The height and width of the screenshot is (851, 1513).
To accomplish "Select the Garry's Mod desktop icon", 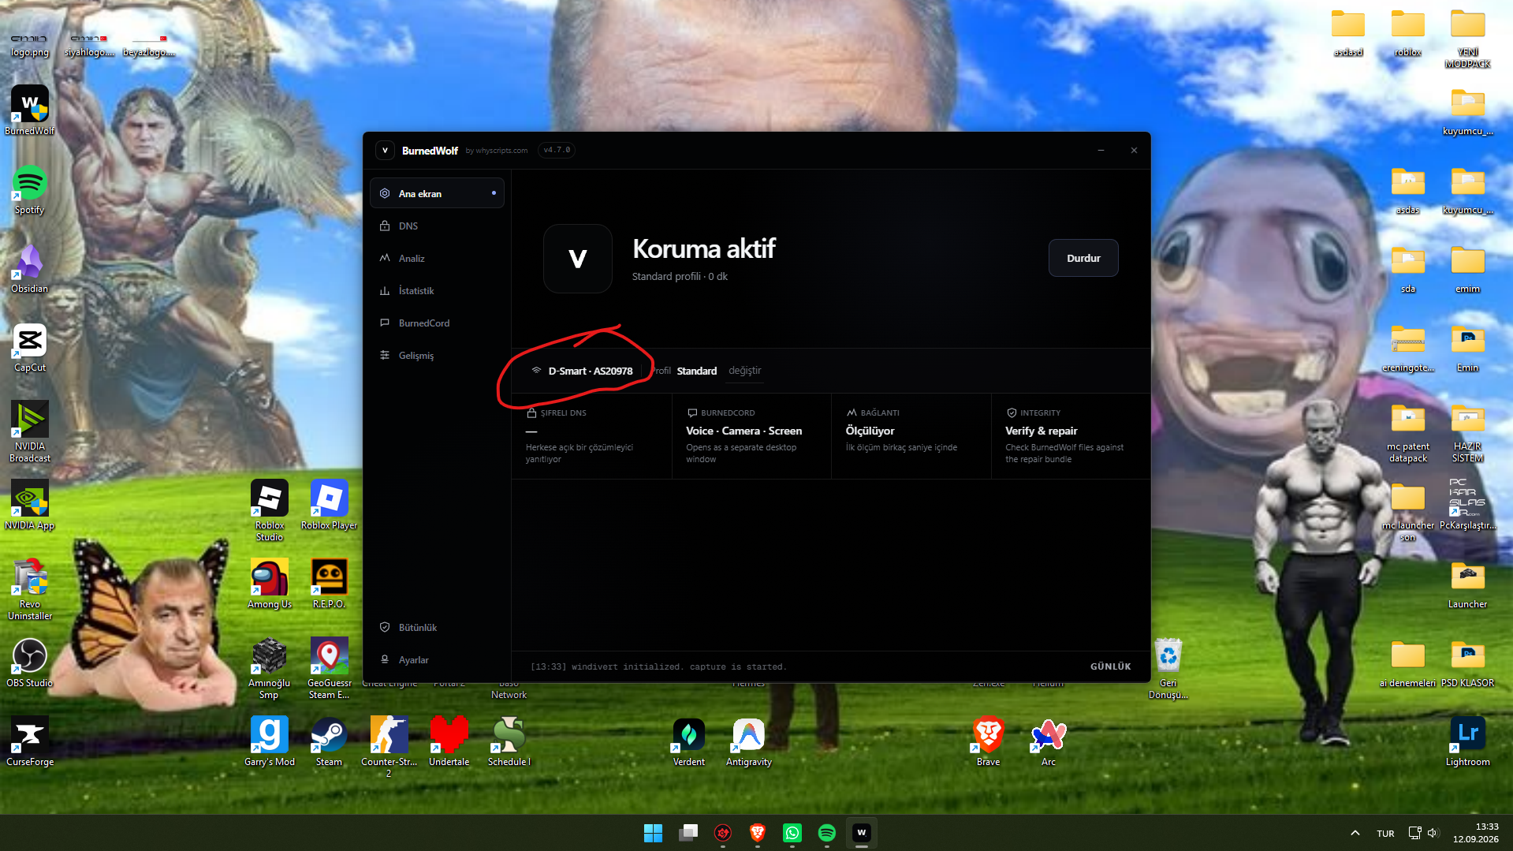I will click(x=270, y=741).
